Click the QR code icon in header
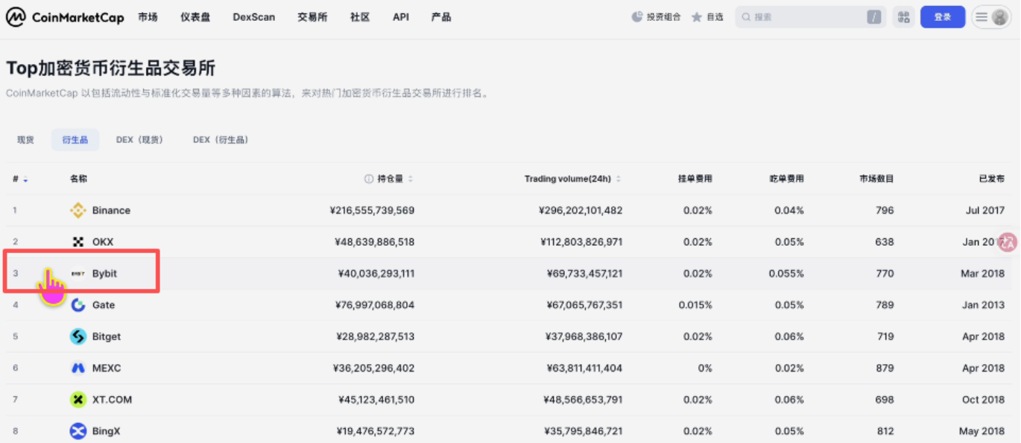Screen dimensions: 1021x443 click(x=904, y=17)
